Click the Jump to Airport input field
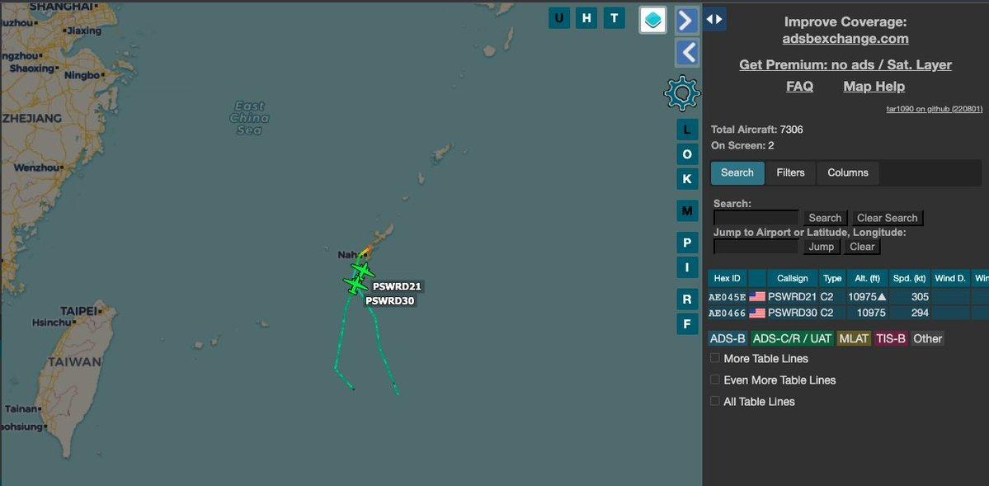Screen dimensions: 989x486 (756, 247)
